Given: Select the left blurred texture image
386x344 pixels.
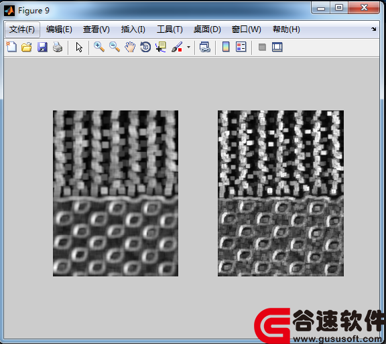Looking at the screenshot, I should coord(115,193).
